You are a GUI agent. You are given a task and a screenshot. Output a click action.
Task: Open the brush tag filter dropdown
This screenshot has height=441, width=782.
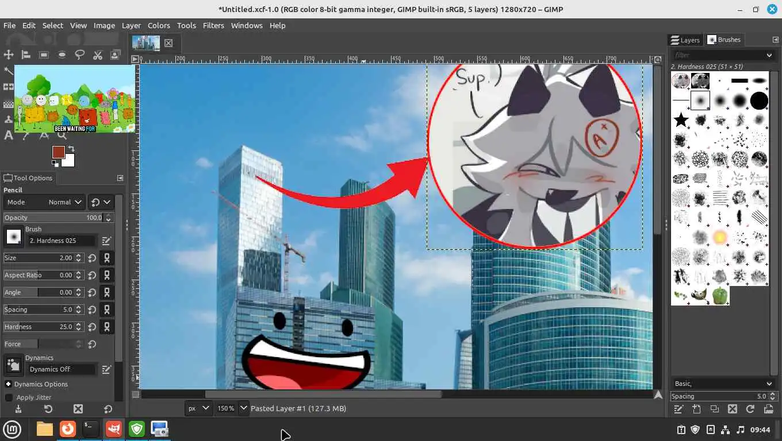pyautogui.click(x=769, y=55)
